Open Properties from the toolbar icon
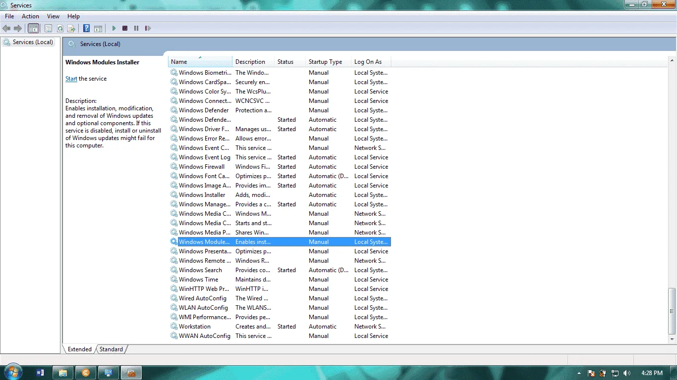This screenshot has height=380, width=677. 49,29
